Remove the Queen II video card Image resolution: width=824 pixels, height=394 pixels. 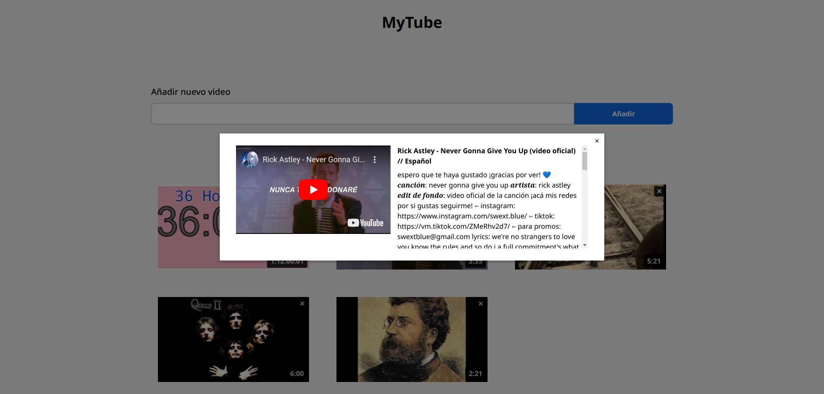click(302, 303)
